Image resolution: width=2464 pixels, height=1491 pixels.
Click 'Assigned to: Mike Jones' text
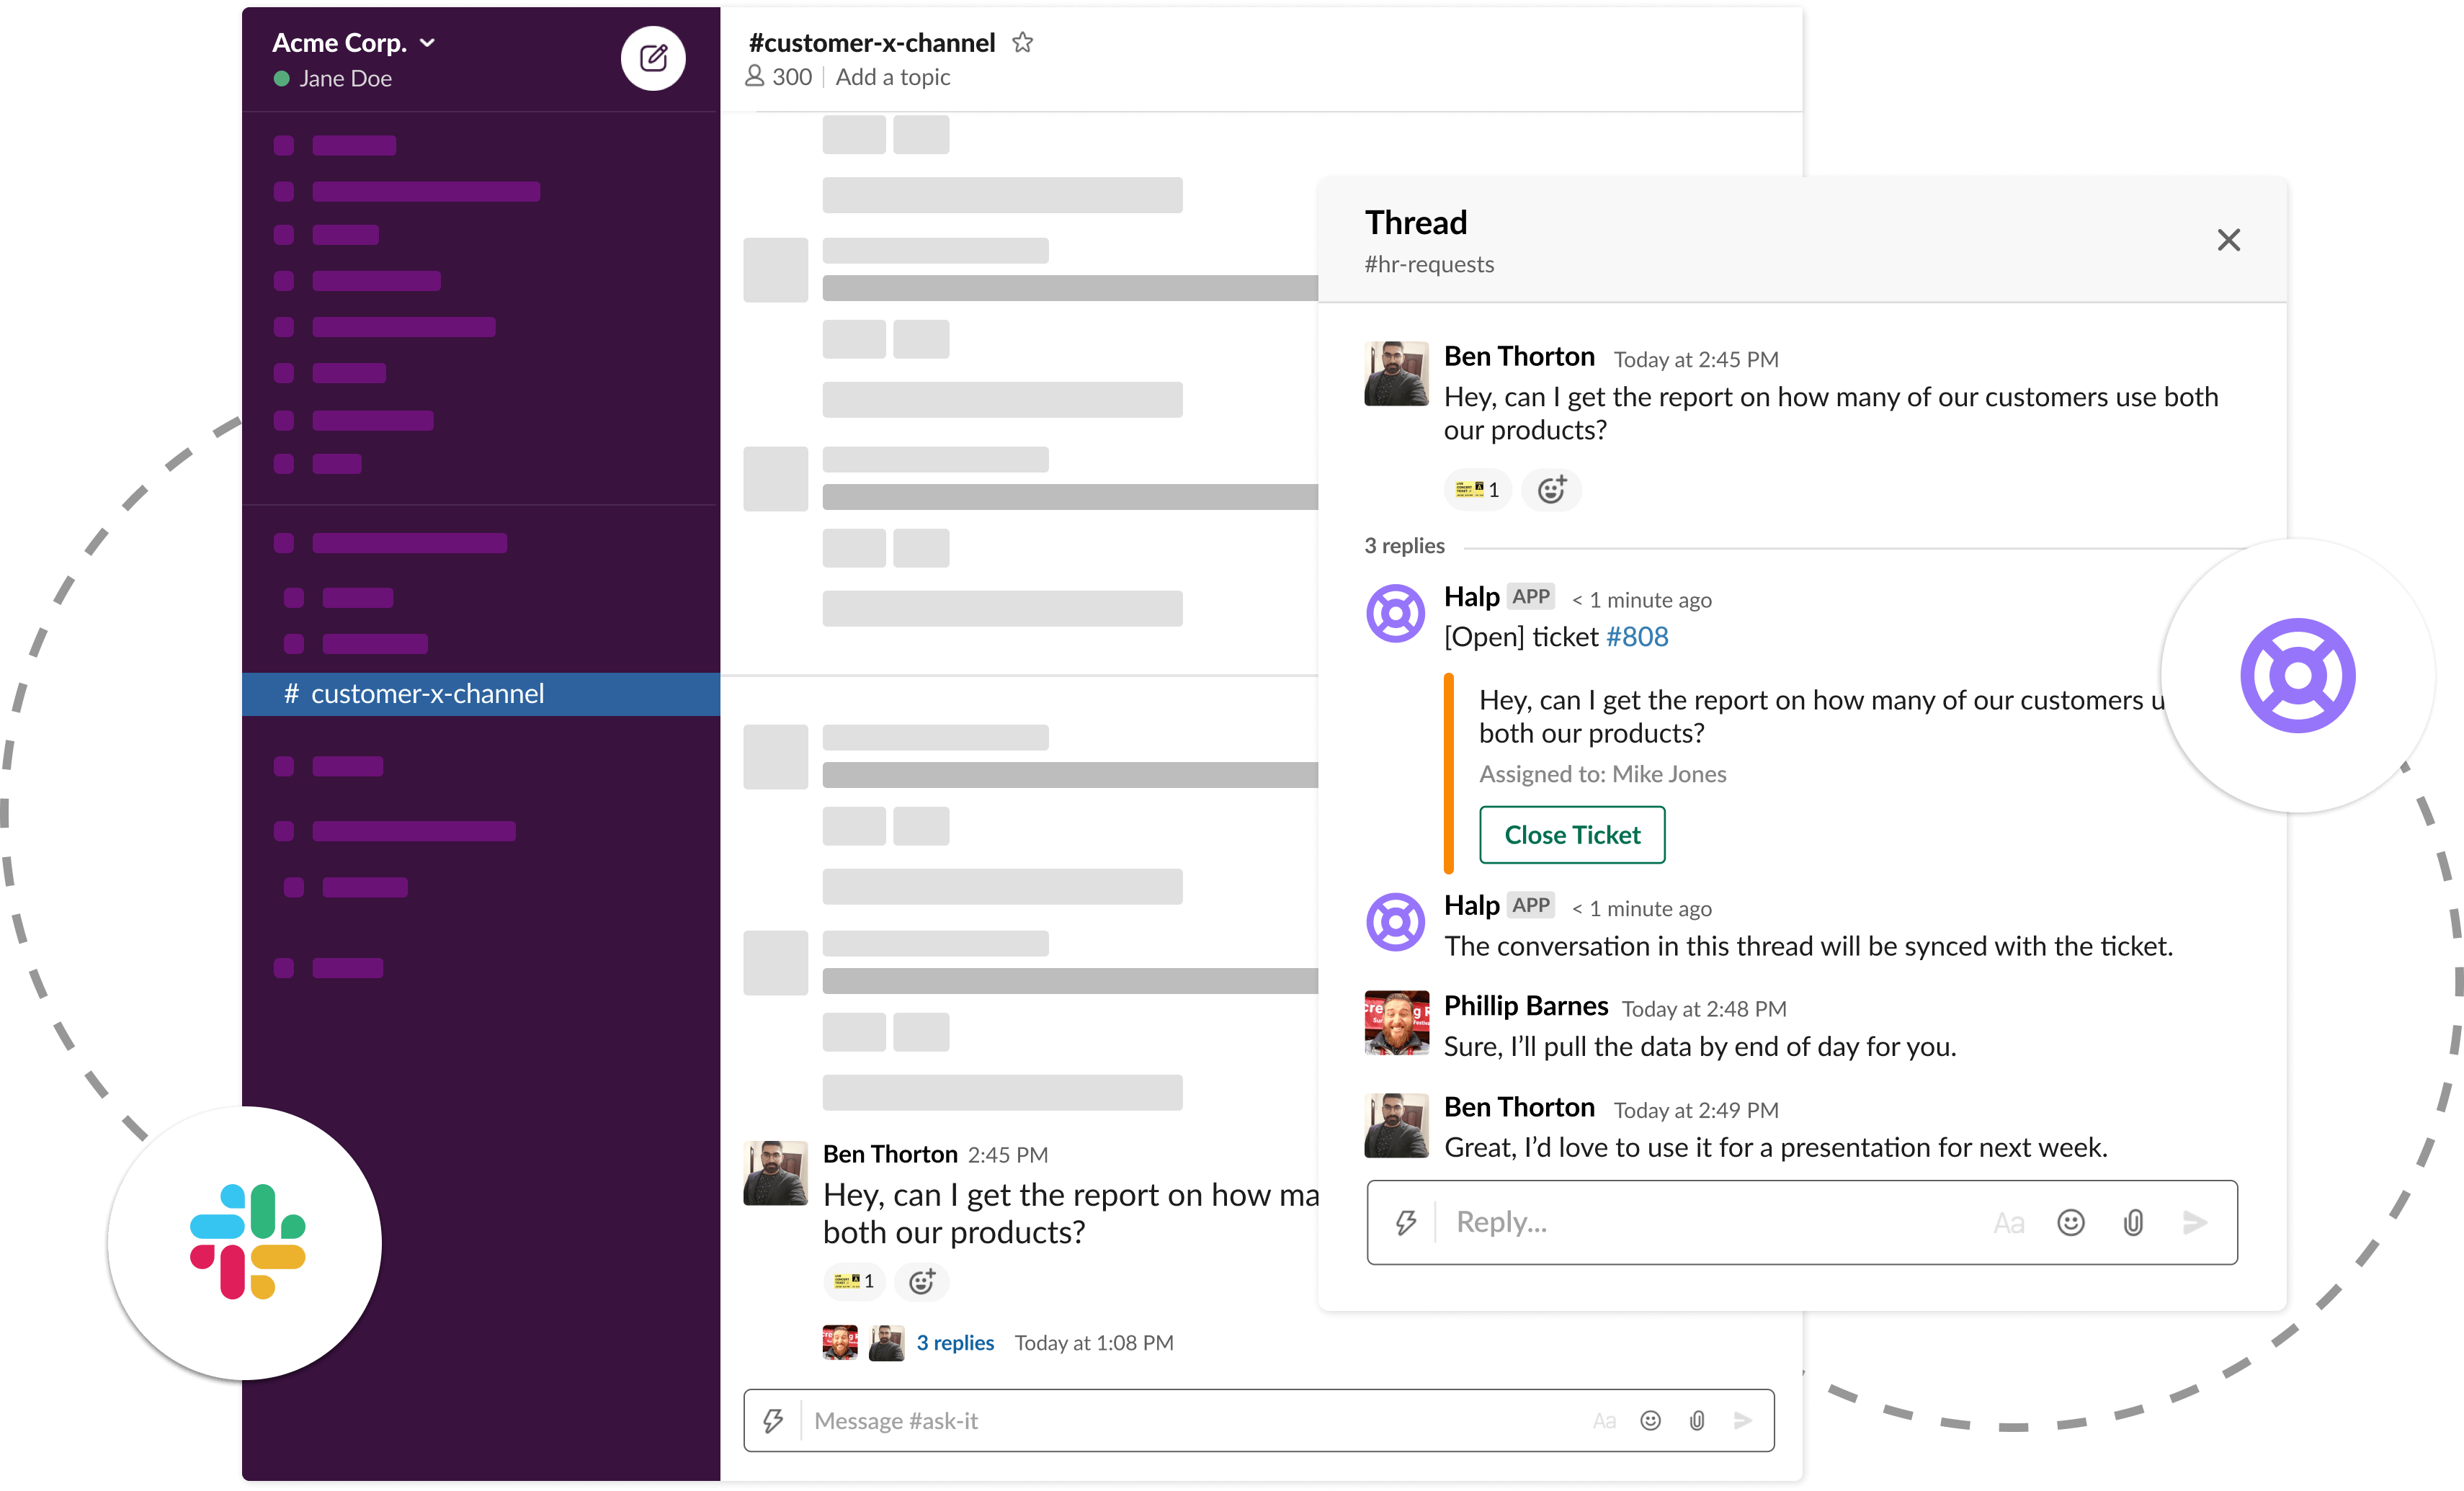(1603, 774)
